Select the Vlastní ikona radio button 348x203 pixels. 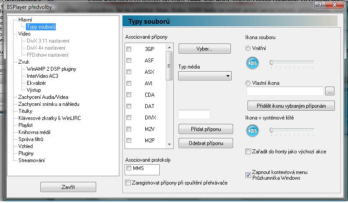click(x=248, y=83)
